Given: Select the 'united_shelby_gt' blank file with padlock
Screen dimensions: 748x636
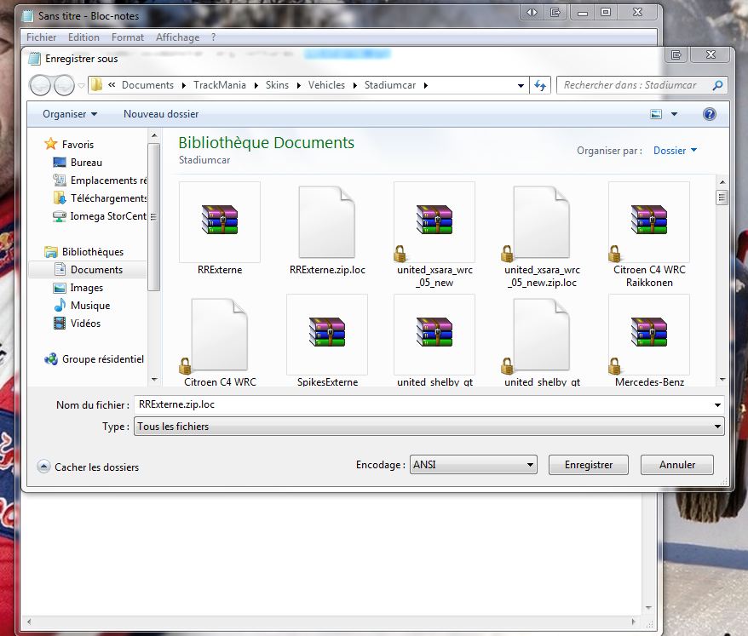Looking at the screenshot, I should tap(542, 335).
